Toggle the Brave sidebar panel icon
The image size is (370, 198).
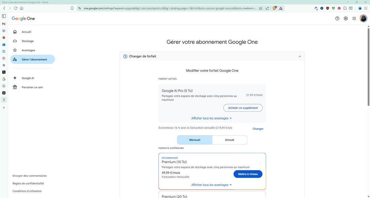[4, 16]
